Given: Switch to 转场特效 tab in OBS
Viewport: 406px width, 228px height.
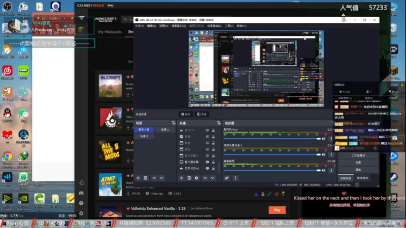Looking at the screenshot, I should pyautogui.click(x=362, y=178).
